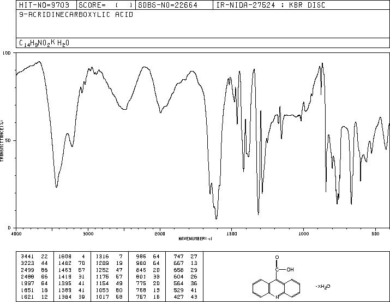Select the 3441 peak entry in the table
This screenshot has height=302, width=390.
pyautogui.click(x=34, y=257)
